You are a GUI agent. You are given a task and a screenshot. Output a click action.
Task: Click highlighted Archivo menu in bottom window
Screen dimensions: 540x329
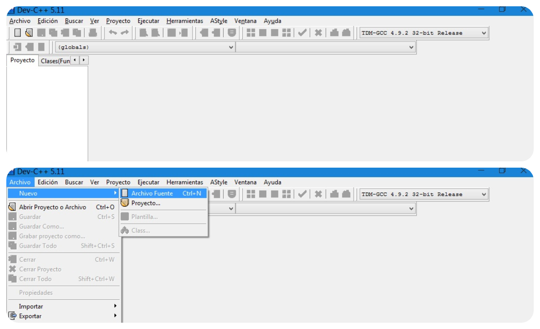(x=20, y=182)
